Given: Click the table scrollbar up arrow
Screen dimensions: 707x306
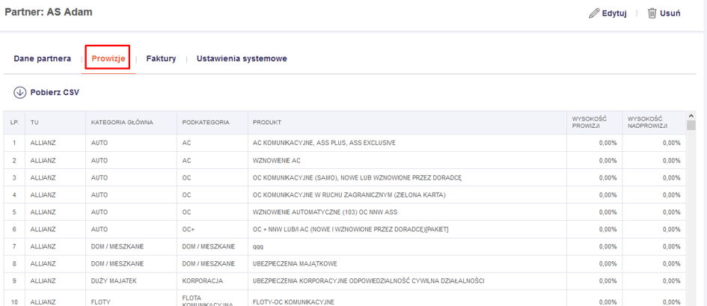Looking at the screenshot, I should [x=691, y=116].
